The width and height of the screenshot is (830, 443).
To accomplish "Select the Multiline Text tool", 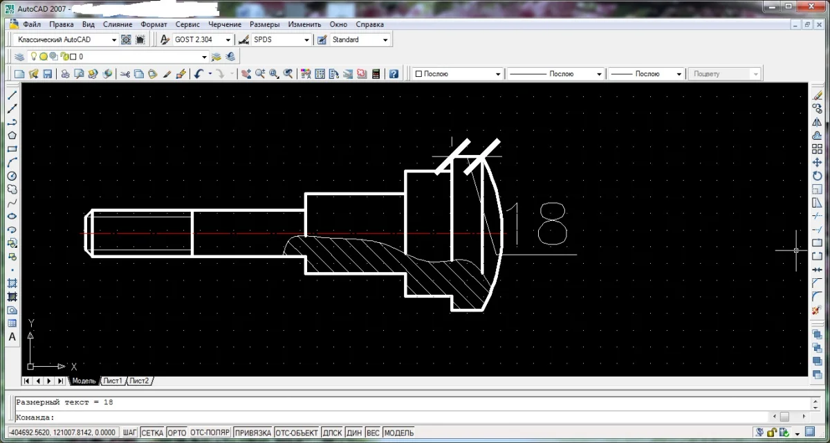I will coord(12,337).
